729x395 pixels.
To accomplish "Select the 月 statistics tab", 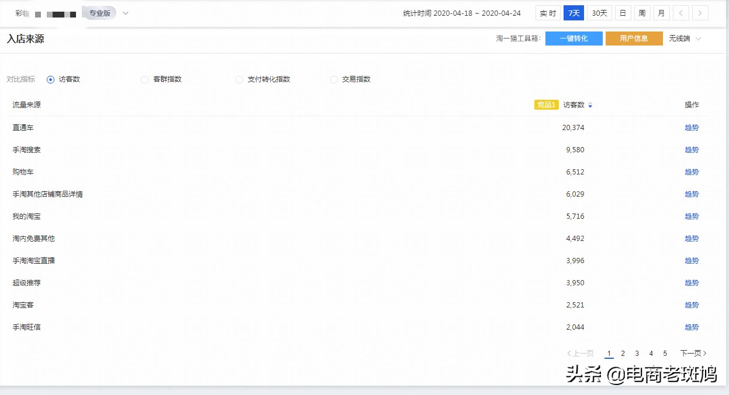I will (661, 12).
